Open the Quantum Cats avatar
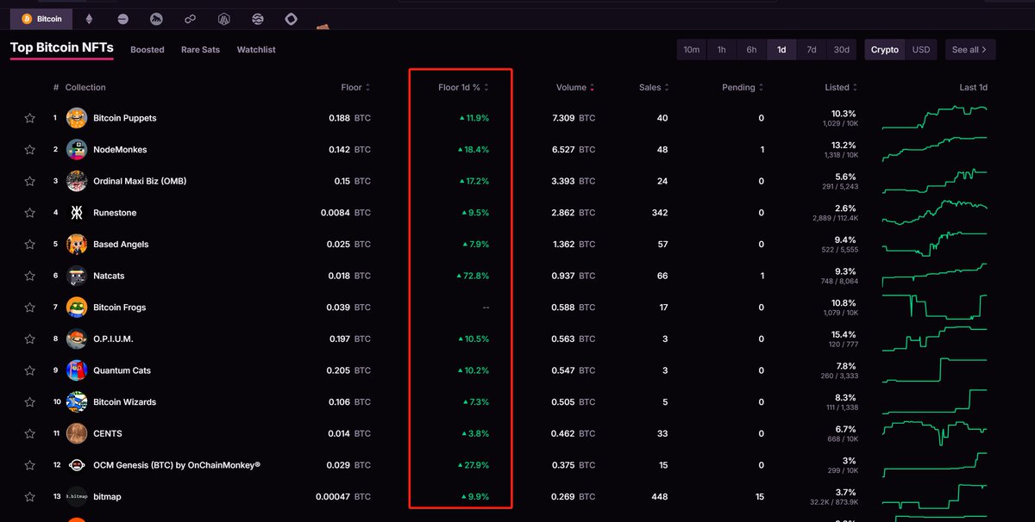The height and width of the screenshot is (522, 1035). coord(77,370)
